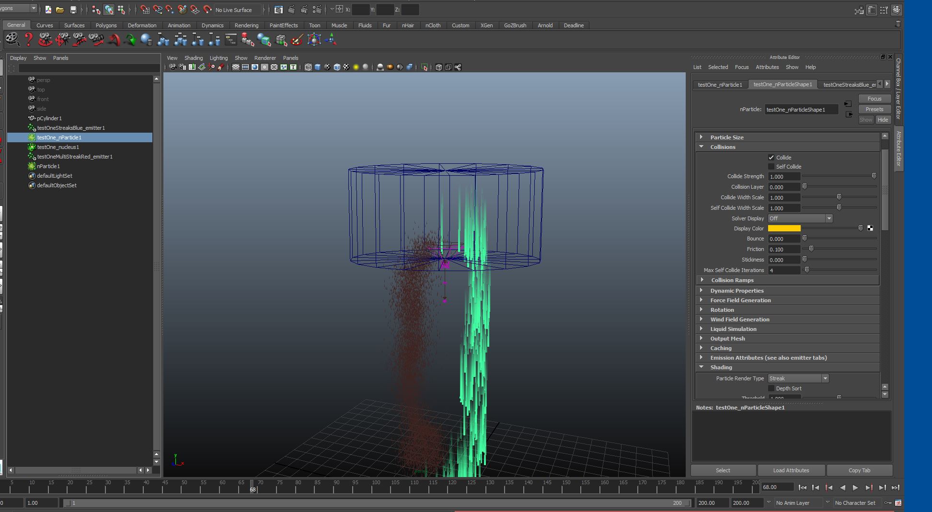Click the Open Scene folder icon
Screen dimensions: 932x512
[x=60, y=10]
